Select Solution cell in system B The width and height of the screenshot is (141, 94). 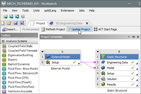point(119,79)
